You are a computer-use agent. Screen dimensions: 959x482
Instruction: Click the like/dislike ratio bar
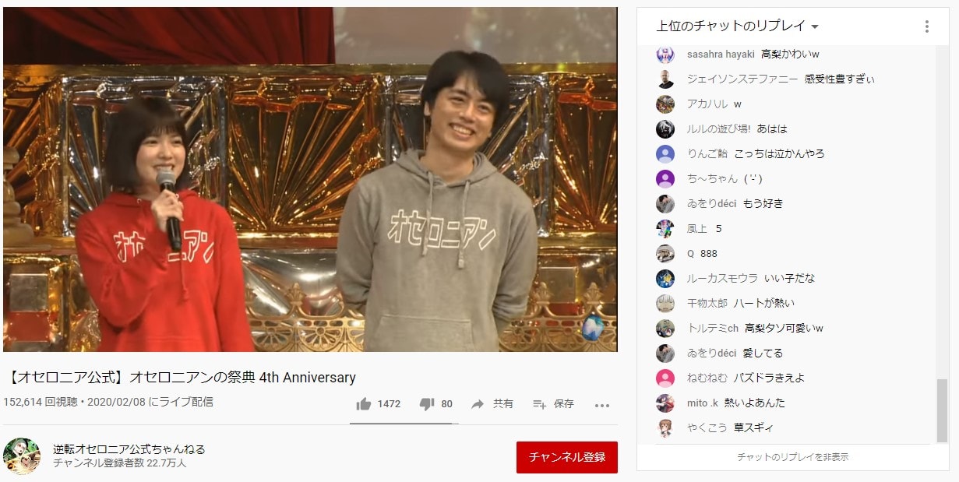pos(404,423)
